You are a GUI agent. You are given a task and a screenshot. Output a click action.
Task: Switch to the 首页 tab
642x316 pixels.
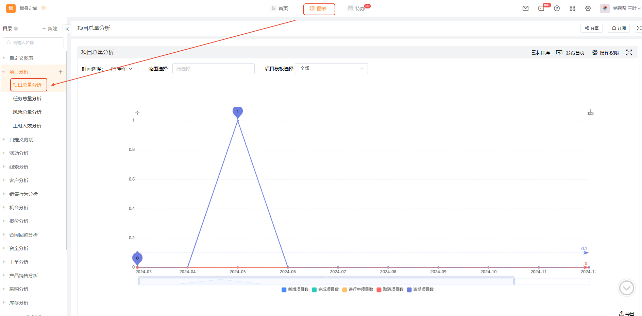280,8
